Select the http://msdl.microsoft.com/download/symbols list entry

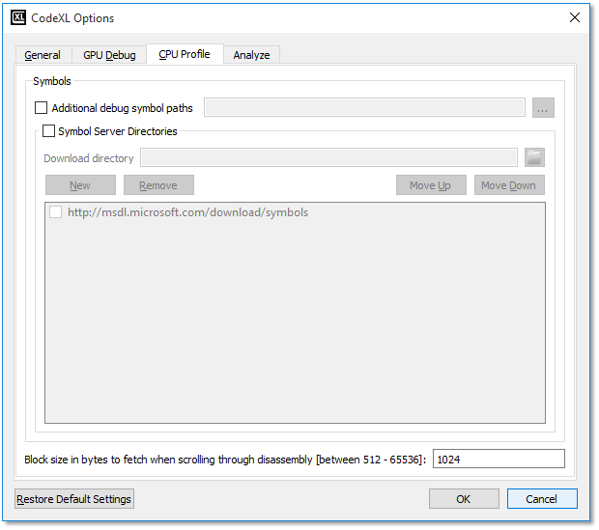click(187, 212)
